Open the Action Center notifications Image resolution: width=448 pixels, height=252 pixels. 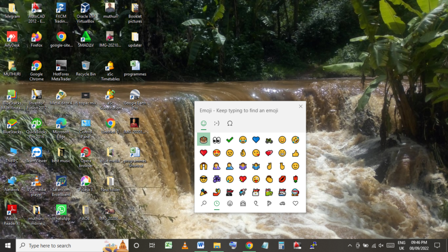click(x=437, y=246)
